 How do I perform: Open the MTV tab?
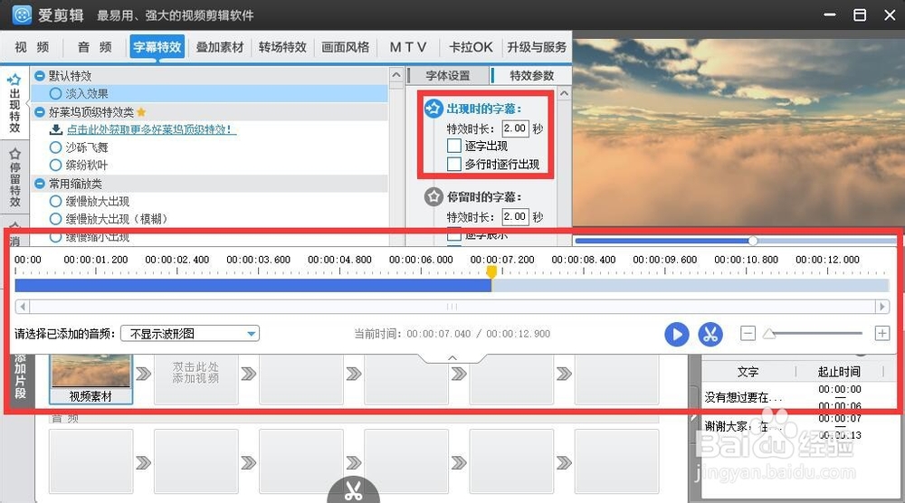408,47
